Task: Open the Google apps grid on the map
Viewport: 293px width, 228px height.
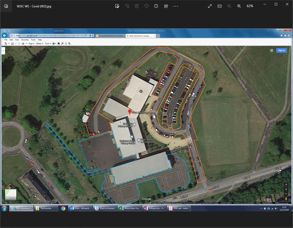Action: click(x=271, y=50)
